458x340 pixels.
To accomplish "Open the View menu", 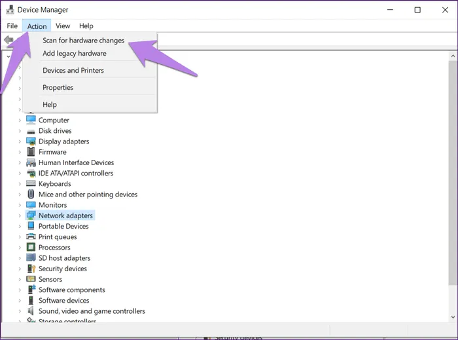I will click(63, 26).
